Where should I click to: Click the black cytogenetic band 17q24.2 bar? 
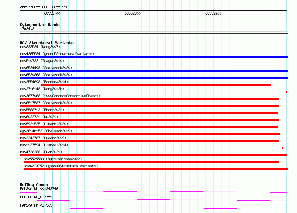(x=154, y=32)
